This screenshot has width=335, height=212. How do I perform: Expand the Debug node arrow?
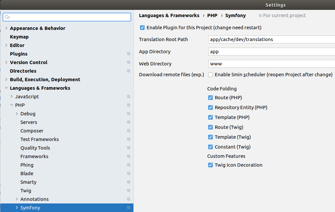[x=17, y=114]
